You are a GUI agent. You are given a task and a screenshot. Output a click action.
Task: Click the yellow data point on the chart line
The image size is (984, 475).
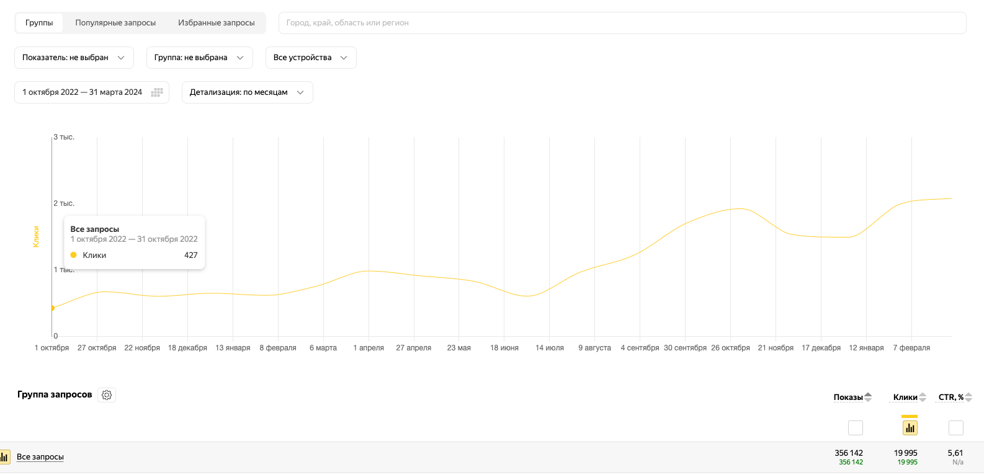click(x=53, y=308)
